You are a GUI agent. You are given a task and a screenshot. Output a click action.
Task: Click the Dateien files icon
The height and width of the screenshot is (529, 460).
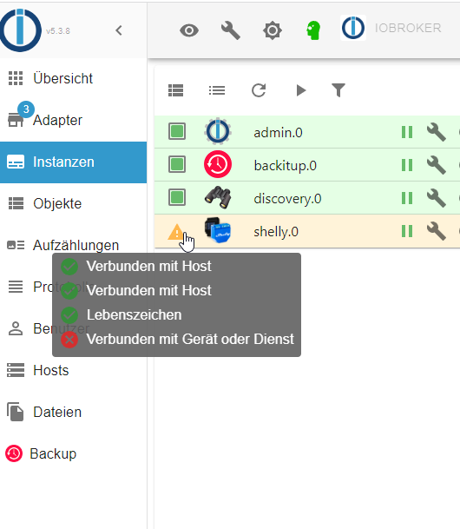pyautogui.click(x=16, y=412)
